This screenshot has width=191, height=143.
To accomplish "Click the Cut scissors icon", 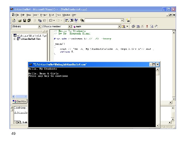I will tap(35, 21).
